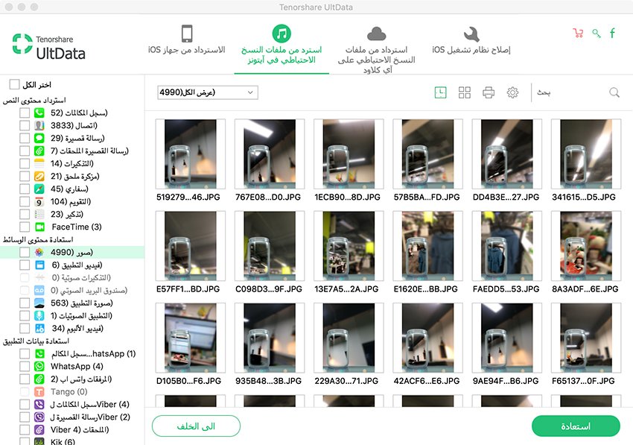Toggle the Select All checkbox

[15, 84]
